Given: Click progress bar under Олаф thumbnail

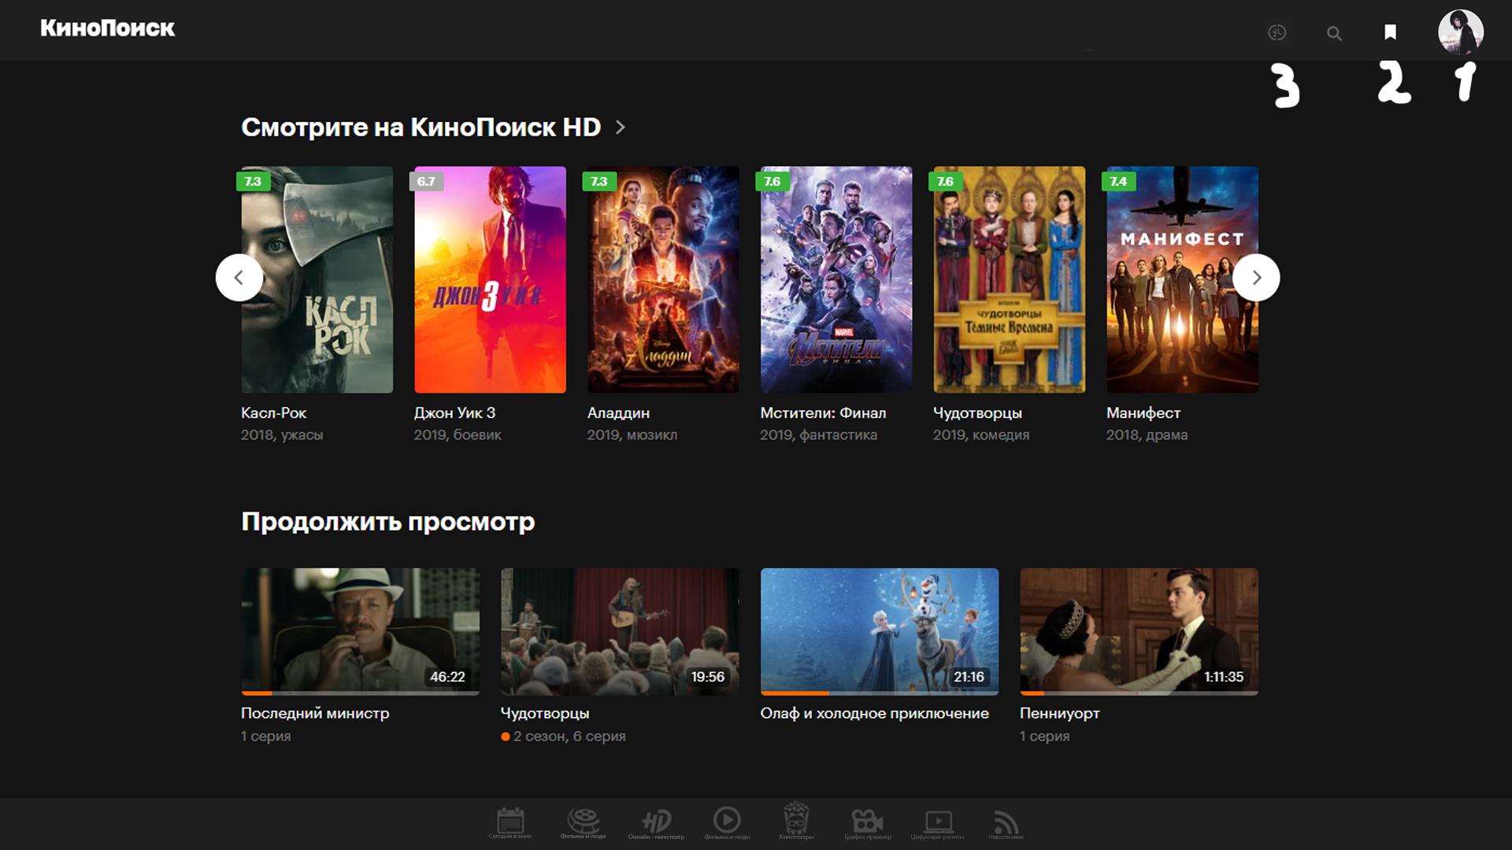Looking at the screenshot, I should coord(880,693).
